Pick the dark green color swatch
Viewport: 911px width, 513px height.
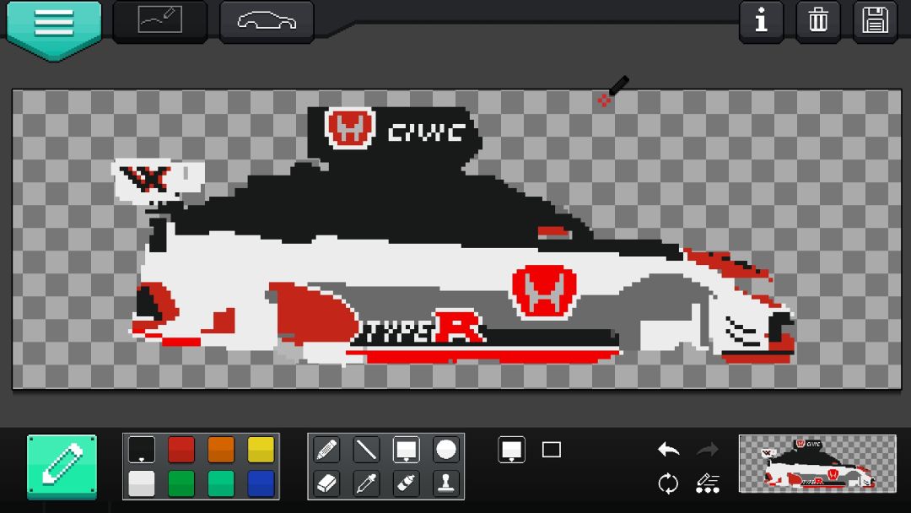pos(181,483)
